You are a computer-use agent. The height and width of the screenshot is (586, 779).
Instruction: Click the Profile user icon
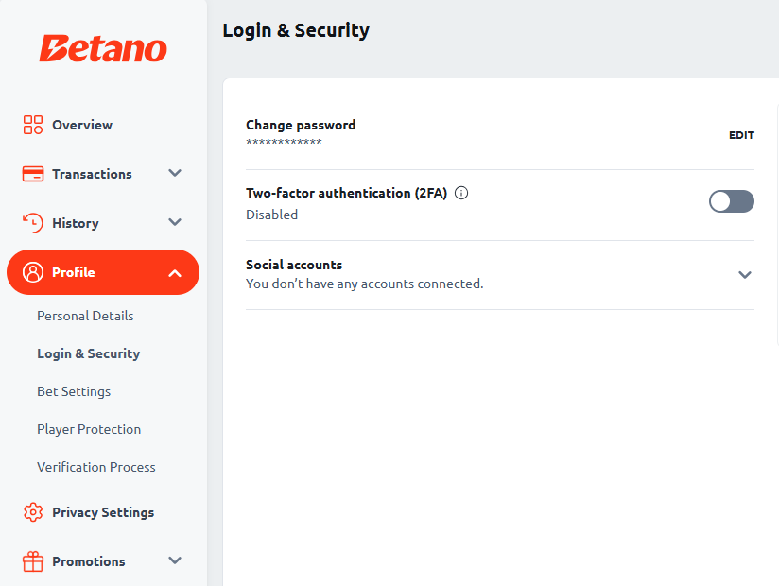(33, 272)
